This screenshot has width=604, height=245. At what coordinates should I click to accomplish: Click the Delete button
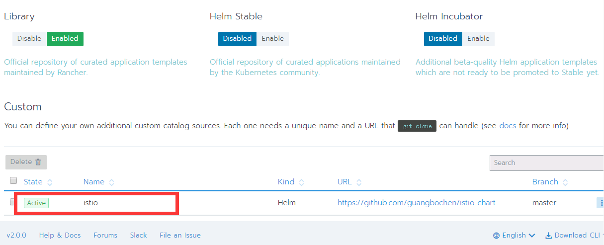click(x=26, y=162)
